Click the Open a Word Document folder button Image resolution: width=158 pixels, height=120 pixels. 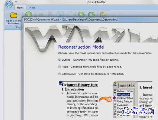[14, 19]
